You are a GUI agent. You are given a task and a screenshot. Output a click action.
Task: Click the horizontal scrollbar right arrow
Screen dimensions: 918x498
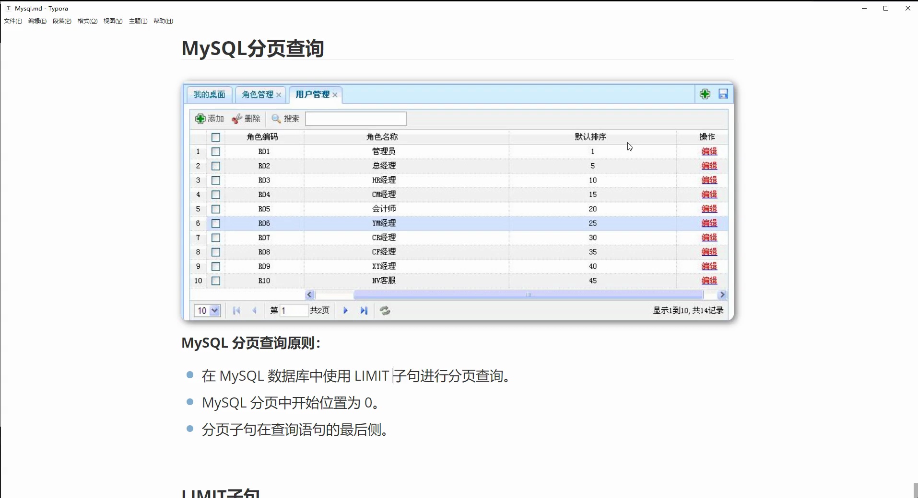coord(722,295)
